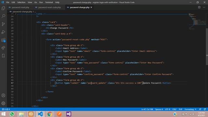Click Ln 47, Col 108 in status bar
Viewport: 208px width, 117px height.
pyautogui.click(x=147, y=109)
